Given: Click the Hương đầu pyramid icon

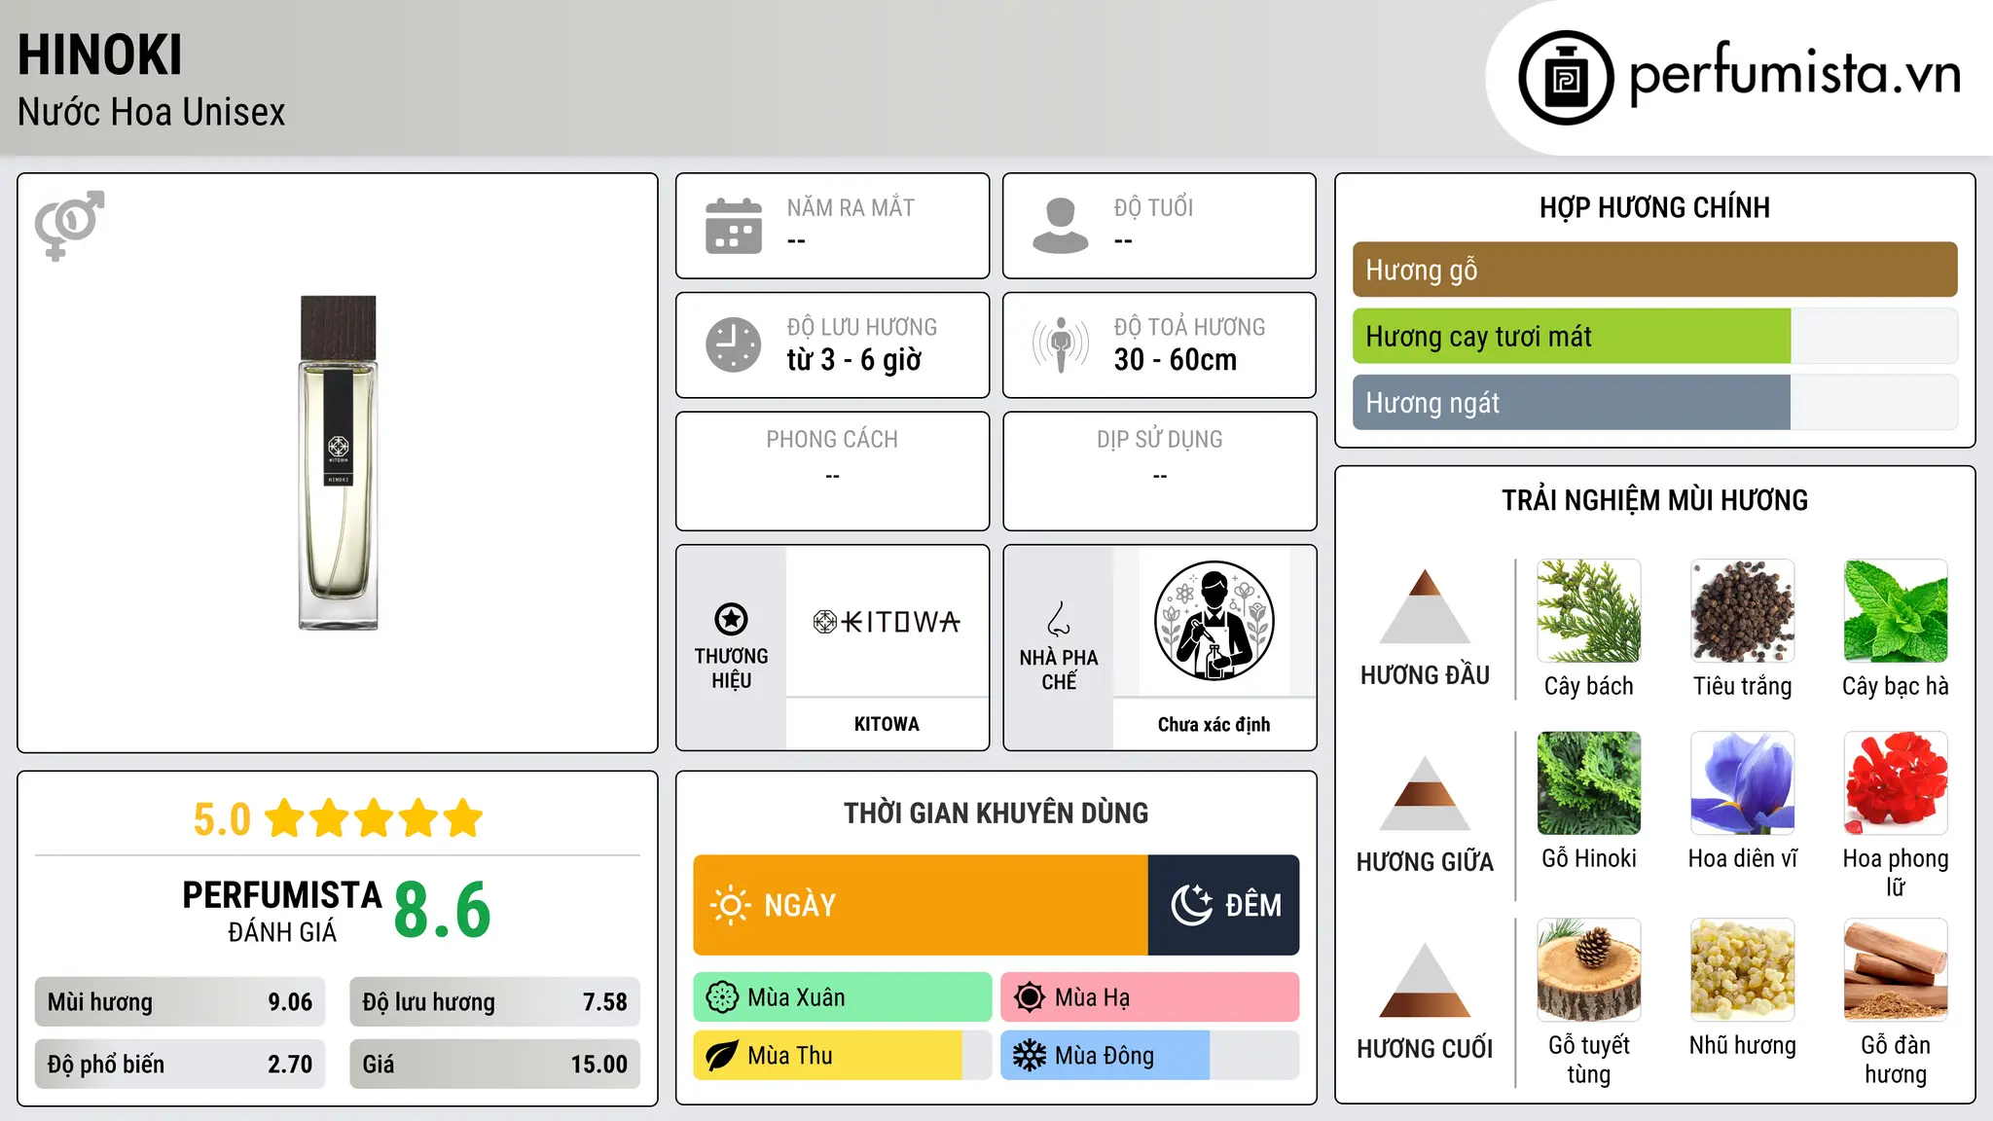Looking at the screenshot, I should tap(1425, 606).
